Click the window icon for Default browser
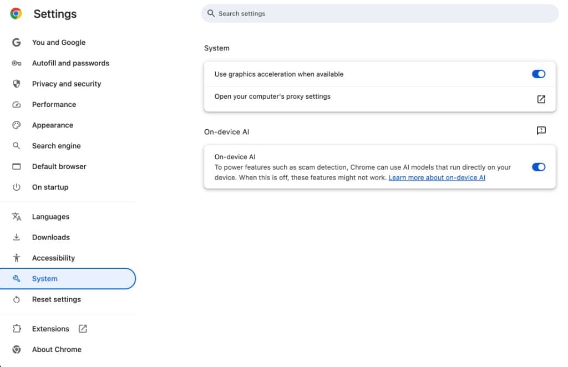Viewport: 568px width, 367px height. (16, 166)
